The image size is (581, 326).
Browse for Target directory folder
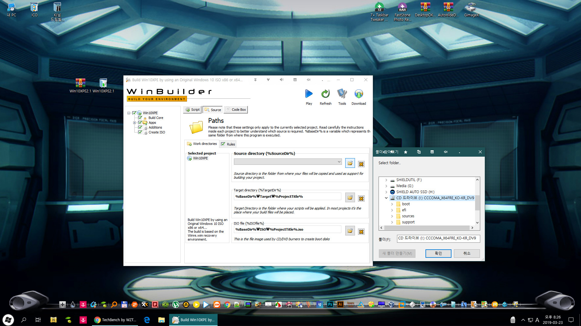pyautogui.click(x=350, y=197)
